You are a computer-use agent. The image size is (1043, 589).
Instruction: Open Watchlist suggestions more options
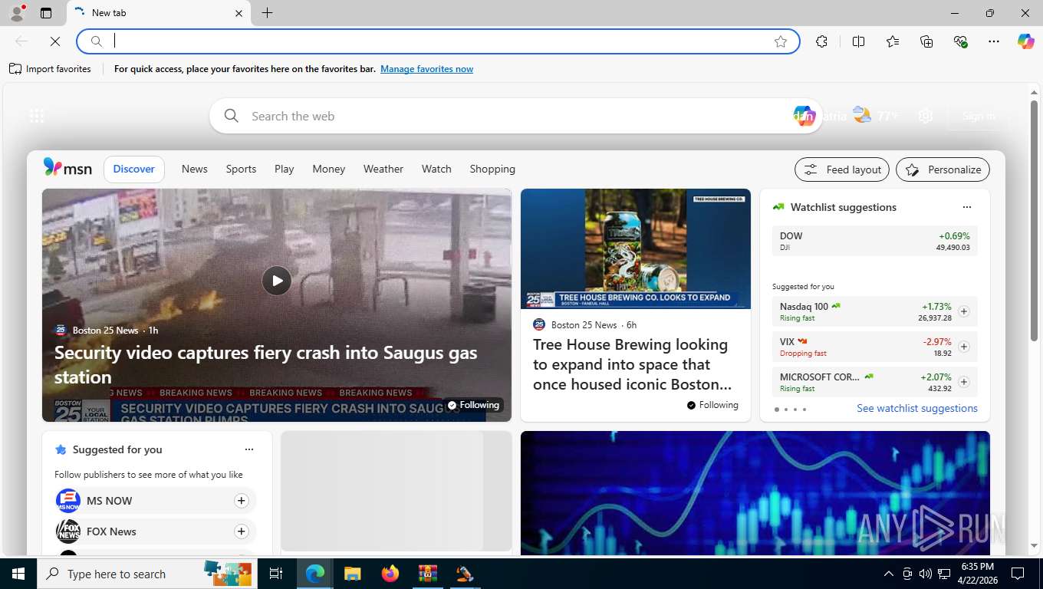click(966, 207)
